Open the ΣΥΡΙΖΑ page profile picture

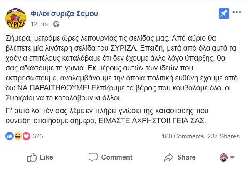(16, 19)
